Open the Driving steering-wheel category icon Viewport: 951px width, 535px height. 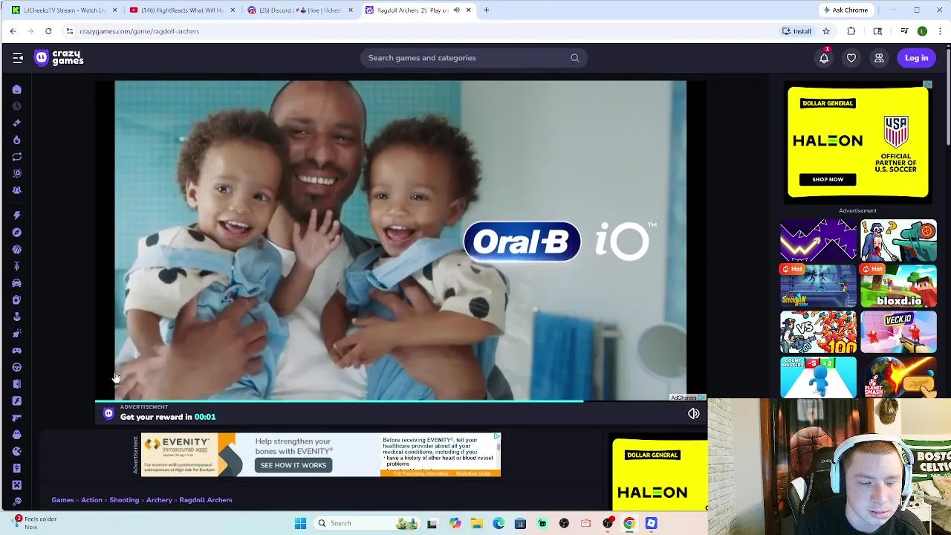click(16, 367)
